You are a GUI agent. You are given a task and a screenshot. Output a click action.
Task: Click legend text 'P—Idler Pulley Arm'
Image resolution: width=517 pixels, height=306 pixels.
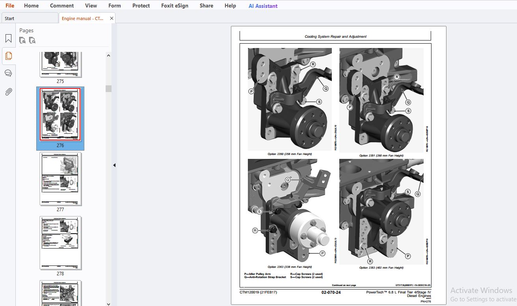click(257, 274)
